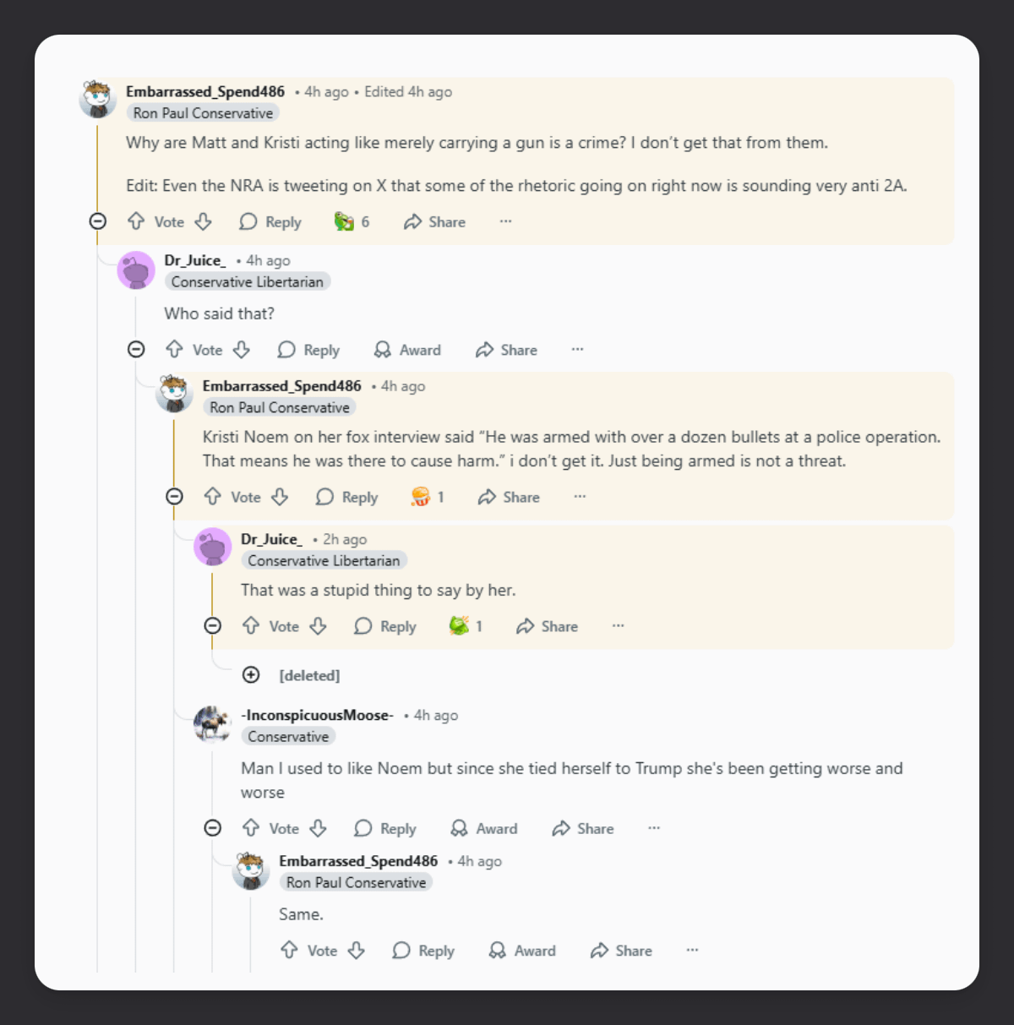The width and height of the screenshot is (1014, 1025).
Task: Open the Dr_Juice_ username on the 2h ago comment
Action: point(271,539)
